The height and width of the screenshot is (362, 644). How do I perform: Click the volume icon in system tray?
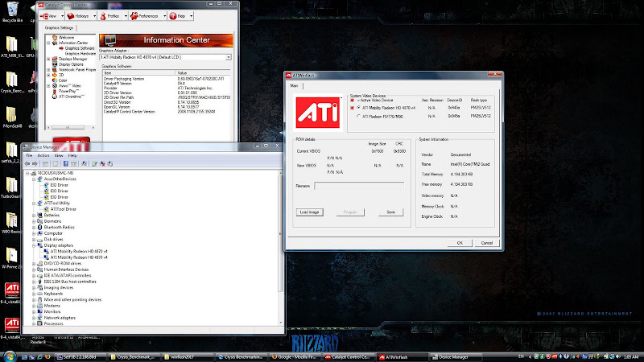[618, 357]
